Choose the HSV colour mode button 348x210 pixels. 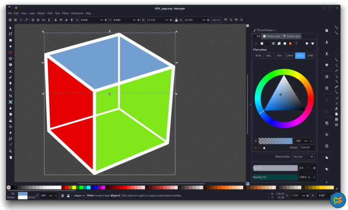pyautogui.click(x=279, y=56)
